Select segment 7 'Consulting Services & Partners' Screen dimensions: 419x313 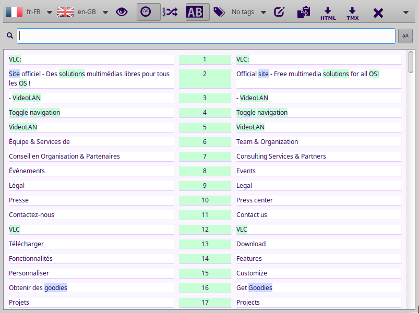click(x=281, y=156)
